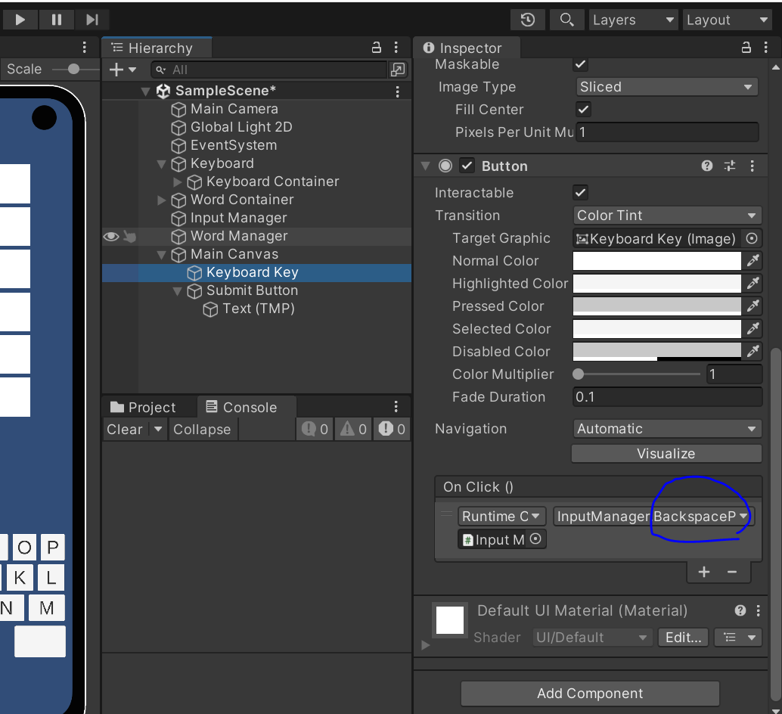Screen dimensions: 782x714
Task: Toggle Word Manager visibility eye icon
Action: tap(110, 236)
